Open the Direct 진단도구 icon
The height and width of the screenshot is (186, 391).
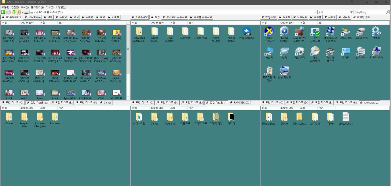[269, 31]
